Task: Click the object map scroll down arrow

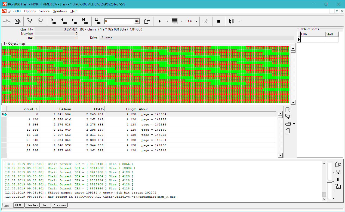Action: coord(293,103)
